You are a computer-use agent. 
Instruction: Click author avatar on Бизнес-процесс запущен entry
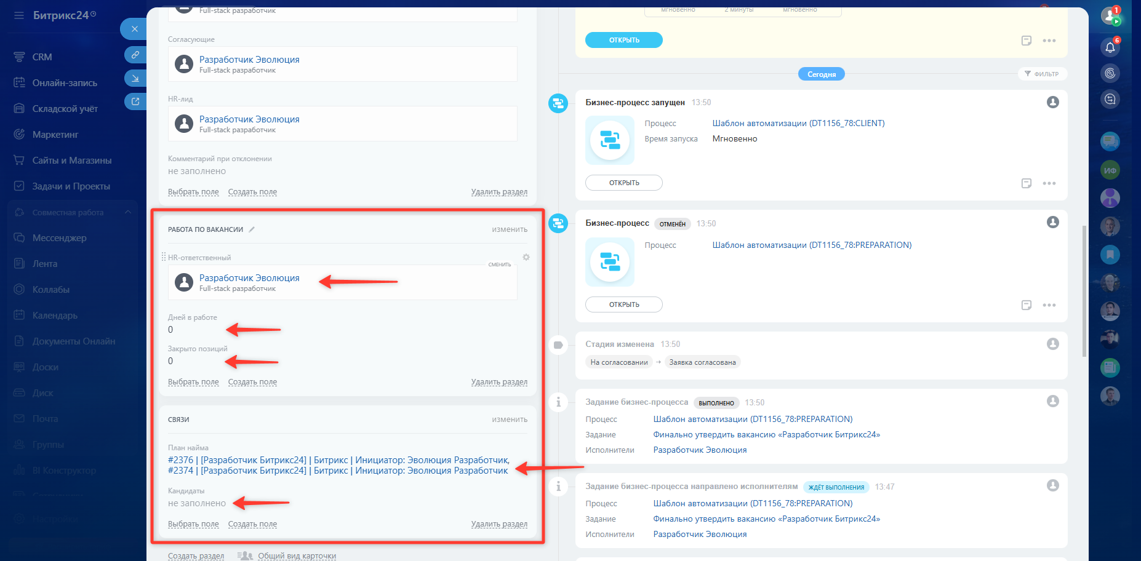(1053, 102)
